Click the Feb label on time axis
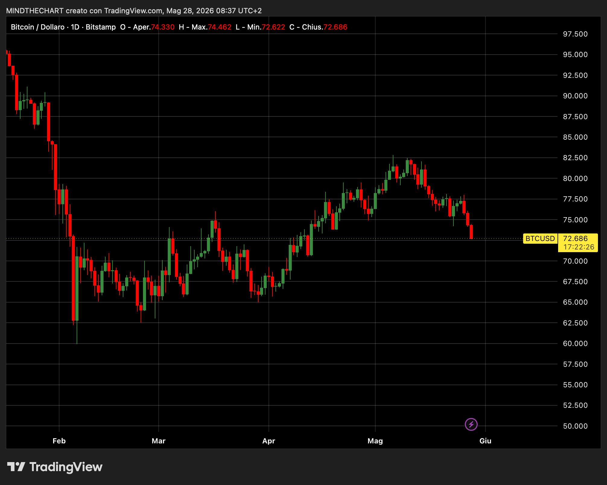This screenshot has height=485, width=607. (x=59, y=441)
